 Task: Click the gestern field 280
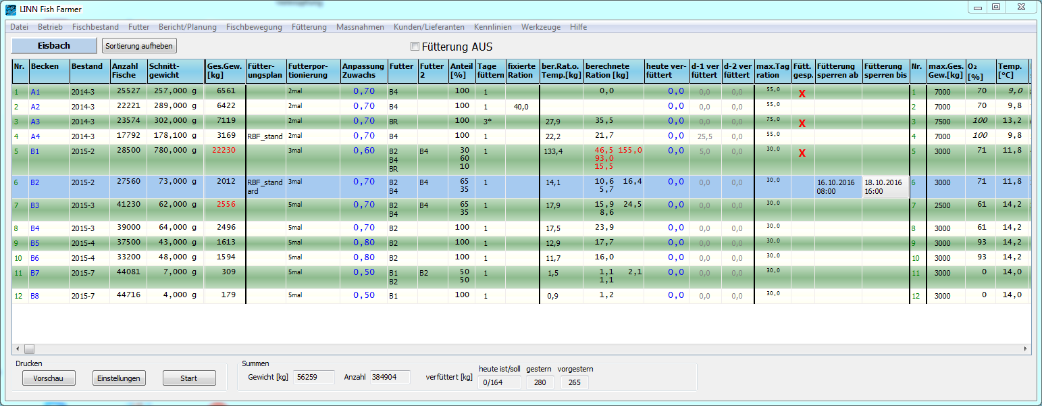540,383
